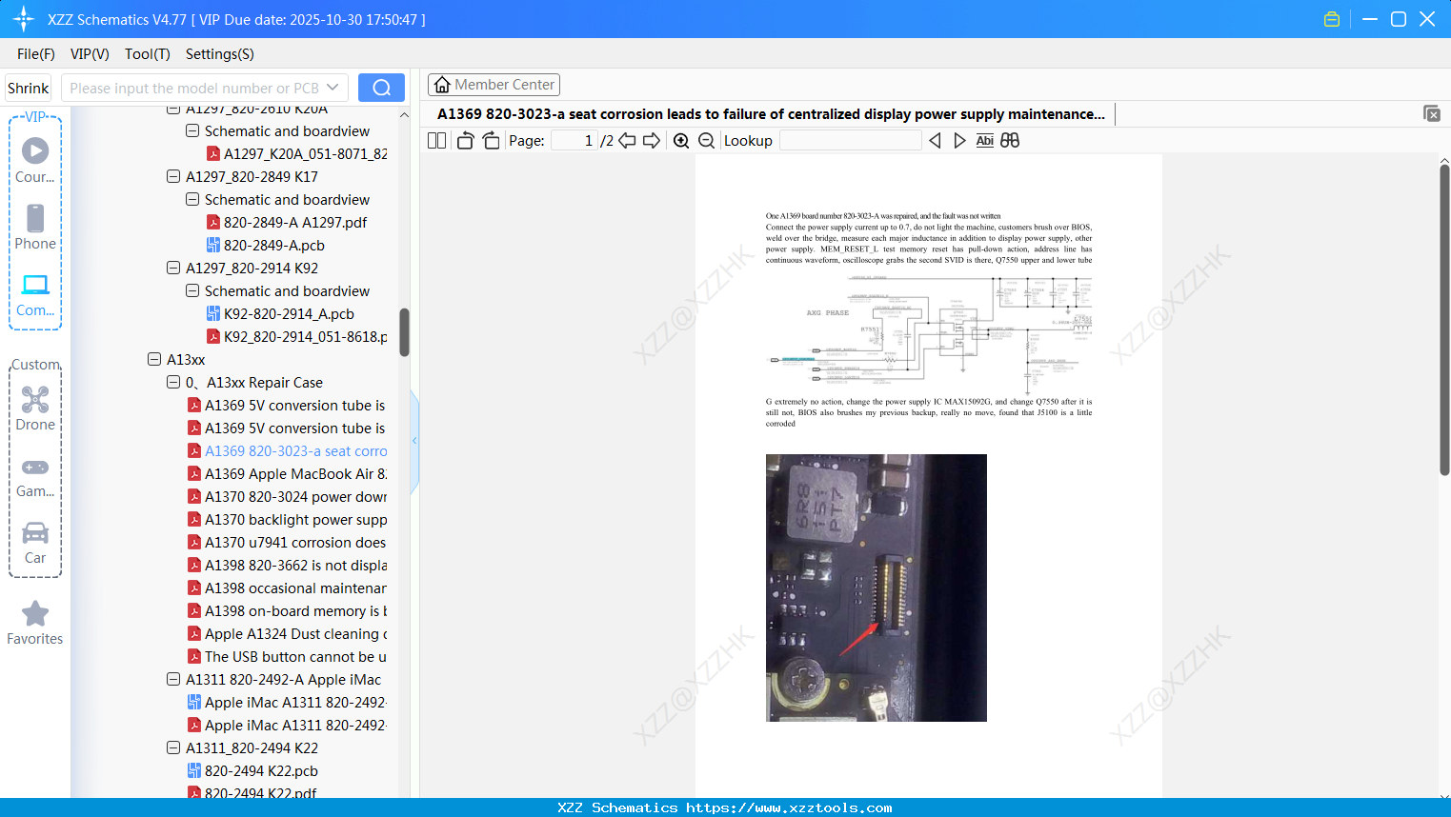
Task: Open the Game console category
Action: point(35,476)
